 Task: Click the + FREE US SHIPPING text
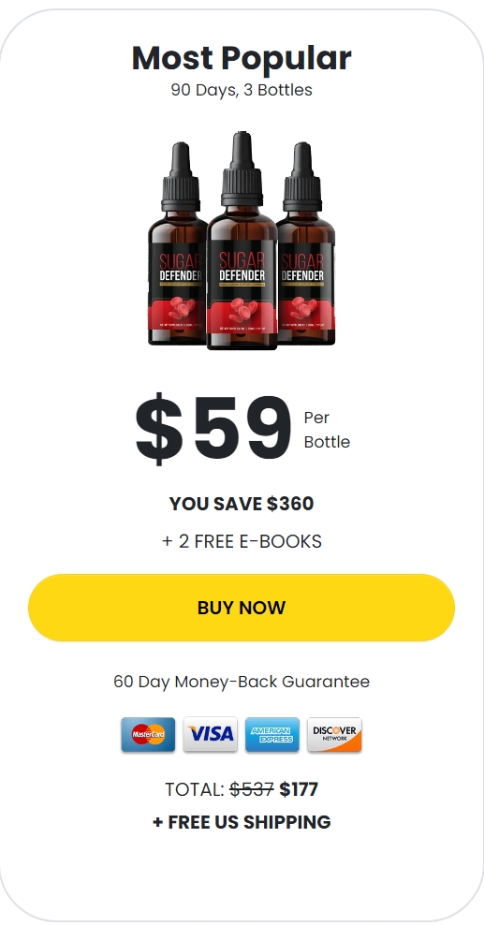pyautogui.click(x=242, y=822)
